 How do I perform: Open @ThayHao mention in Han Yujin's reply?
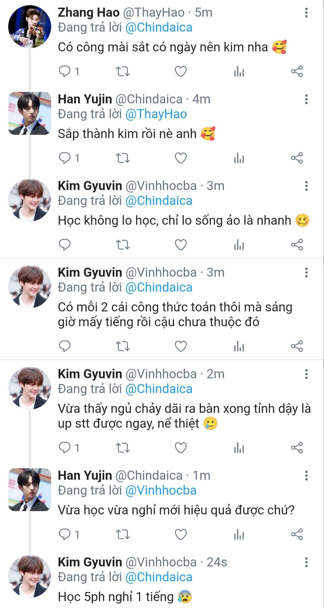(x=156, y=114)
